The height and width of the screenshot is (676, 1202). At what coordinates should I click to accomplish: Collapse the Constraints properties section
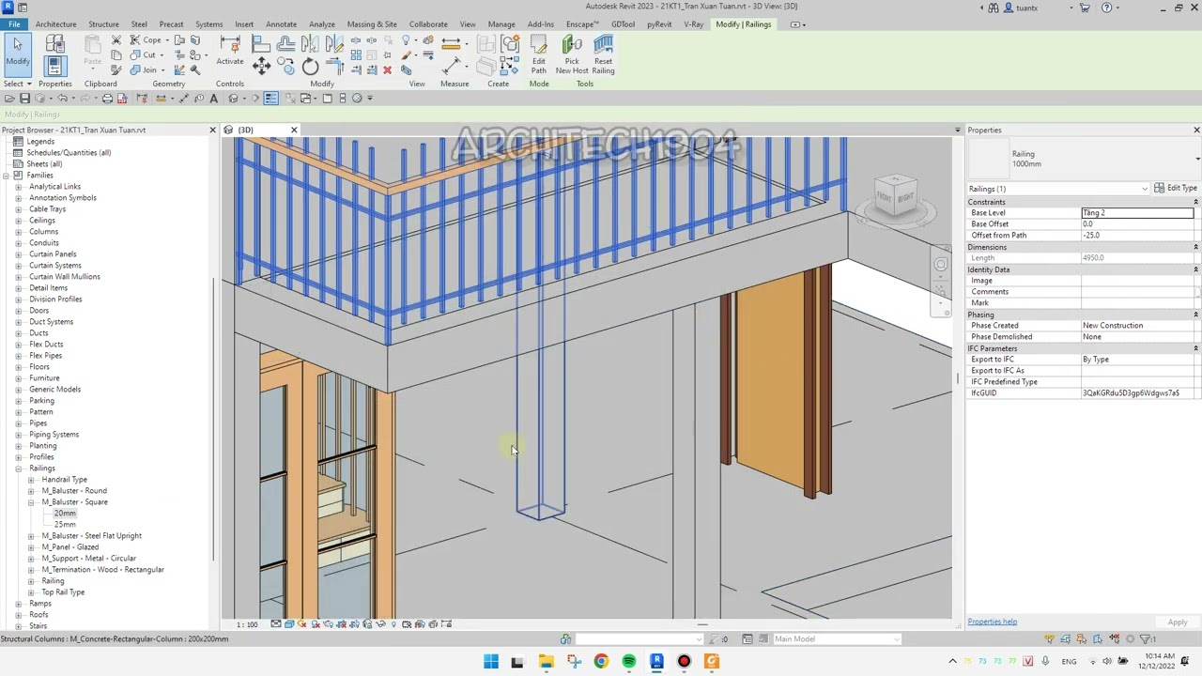[1195, 202]
